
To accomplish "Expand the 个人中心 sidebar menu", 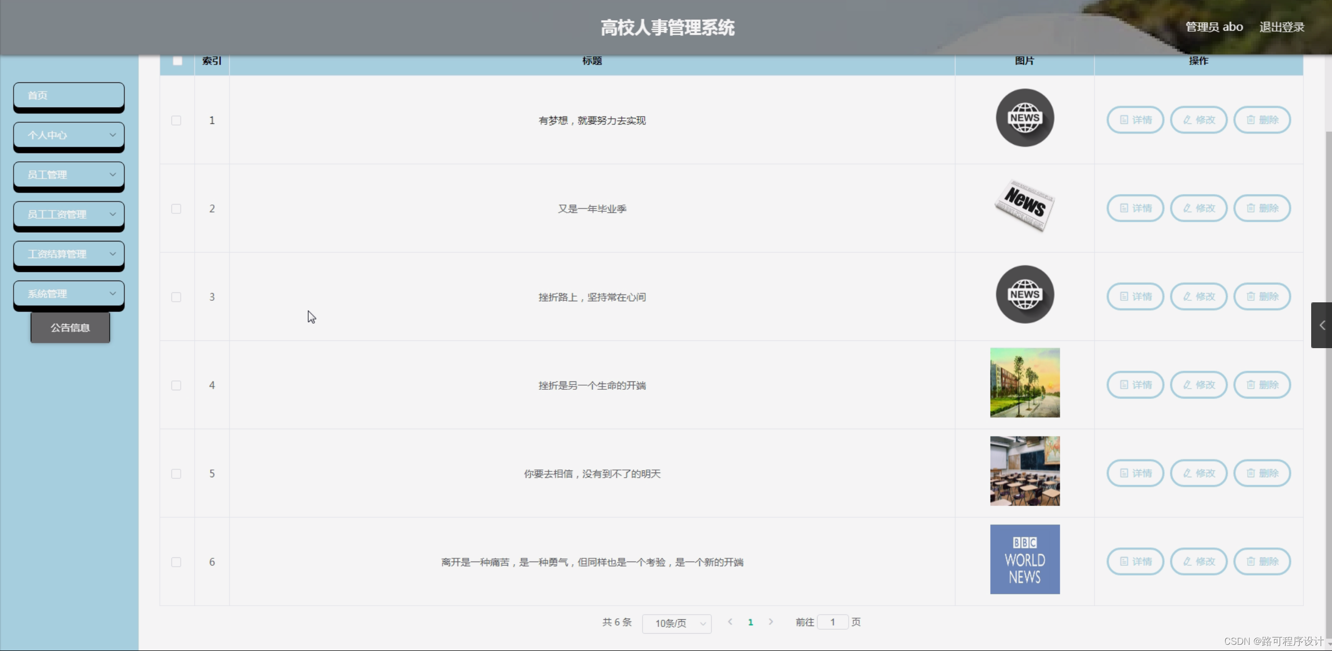I will (x=69, y=135).
